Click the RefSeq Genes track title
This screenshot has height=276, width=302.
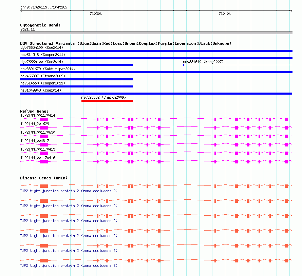(34, 111)
